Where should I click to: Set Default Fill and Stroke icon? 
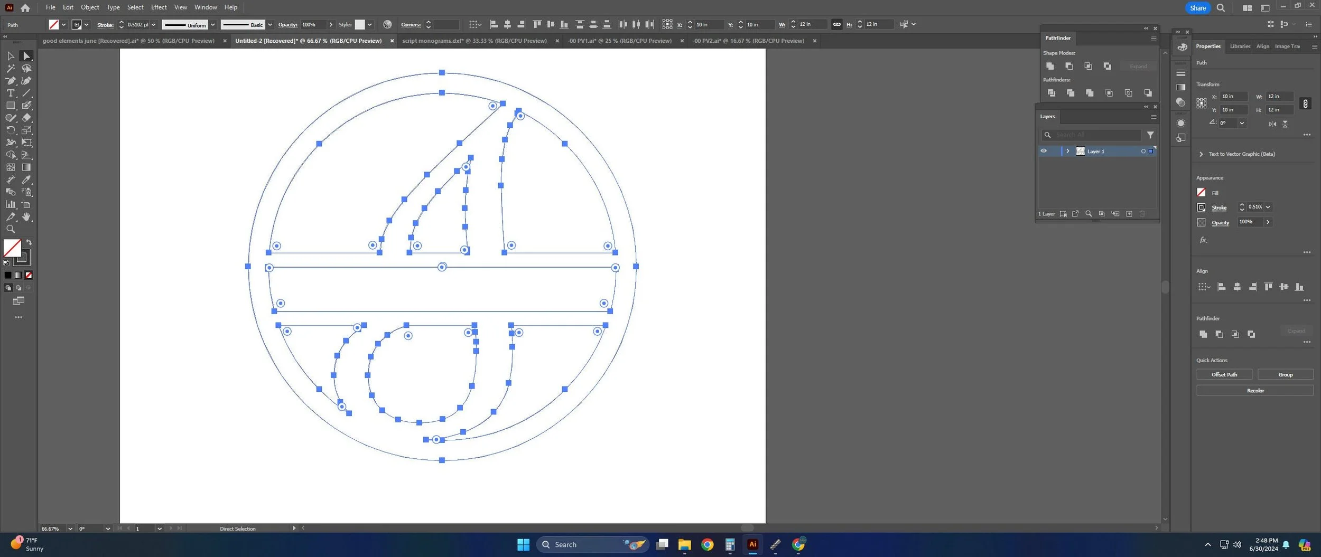tap(6, 263)
